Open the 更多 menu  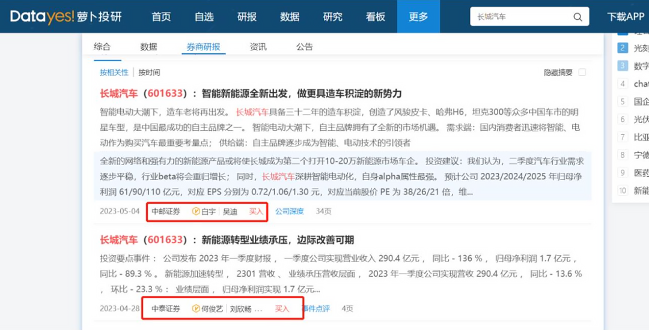pos(418,17)
